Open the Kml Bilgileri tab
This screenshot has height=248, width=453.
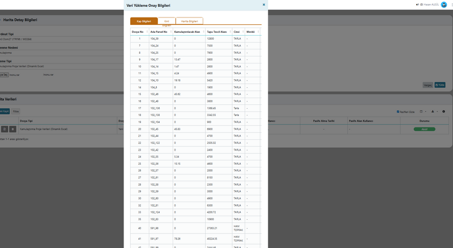pyautogui.click(x=166, y=22)
